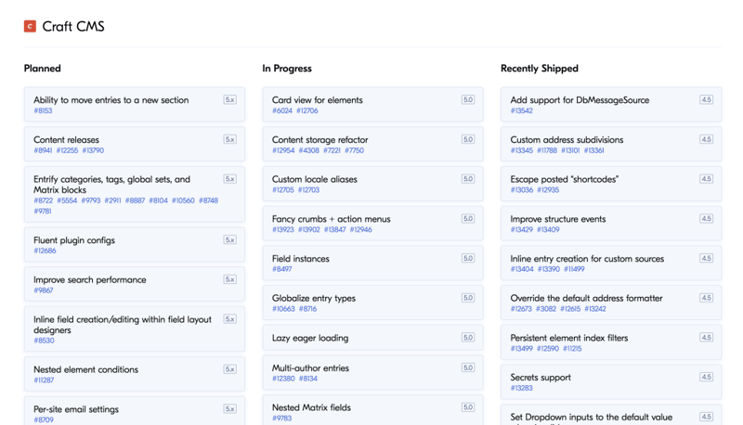Open issue #13542 for DbMessageSource

[x=521, y=111]
